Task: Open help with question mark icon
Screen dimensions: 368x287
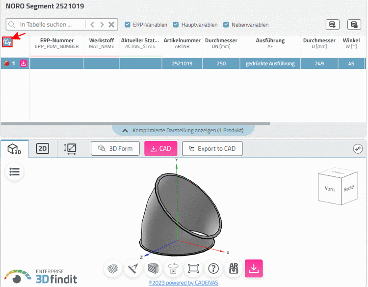Action: click(x=213, y=268)
